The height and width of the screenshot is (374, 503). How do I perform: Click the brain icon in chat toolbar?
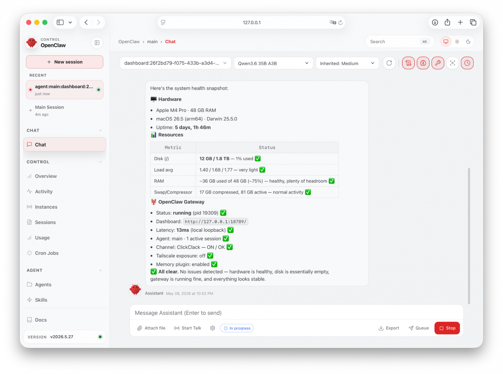click(x=423, y=63)
